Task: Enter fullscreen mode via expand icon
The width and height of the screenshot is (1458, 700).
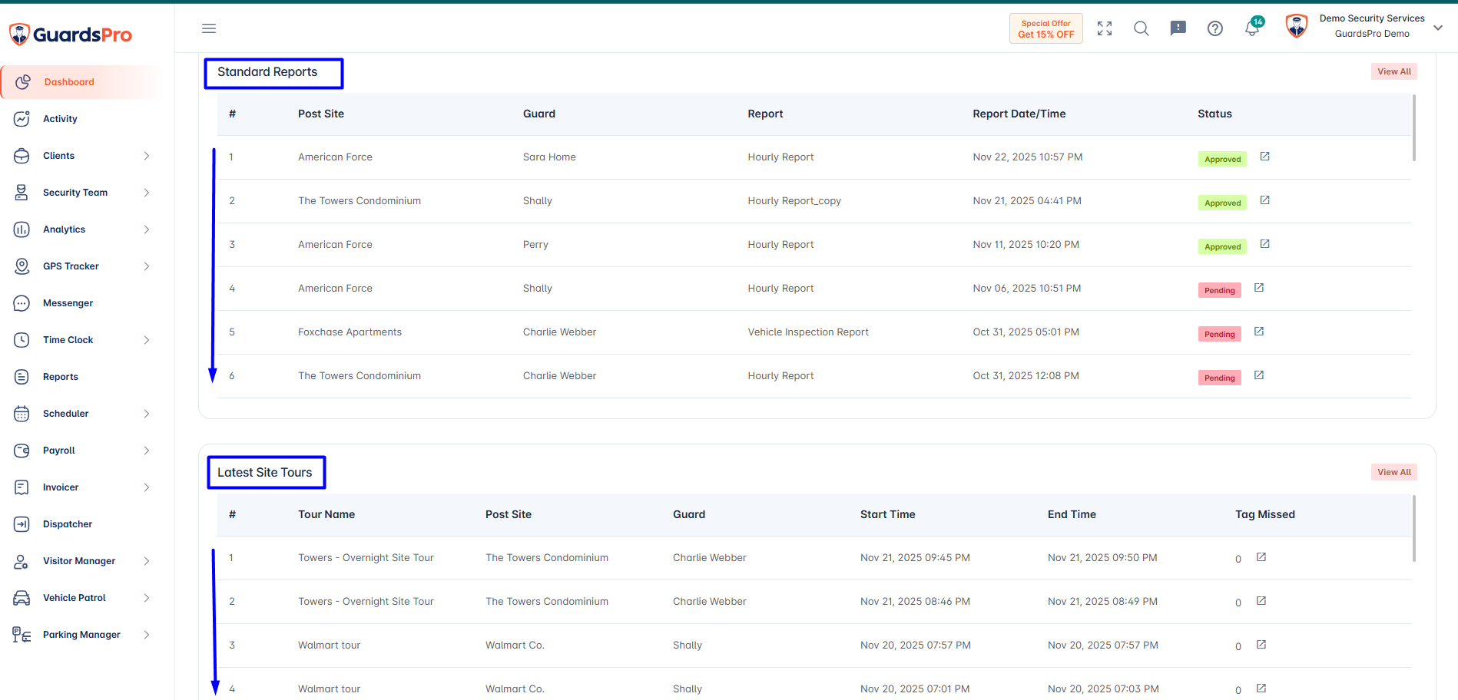Action: pos(1105,28)
